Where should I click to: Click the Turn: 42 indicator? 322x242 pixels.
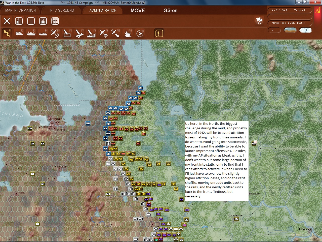click(x=300, y=10)
